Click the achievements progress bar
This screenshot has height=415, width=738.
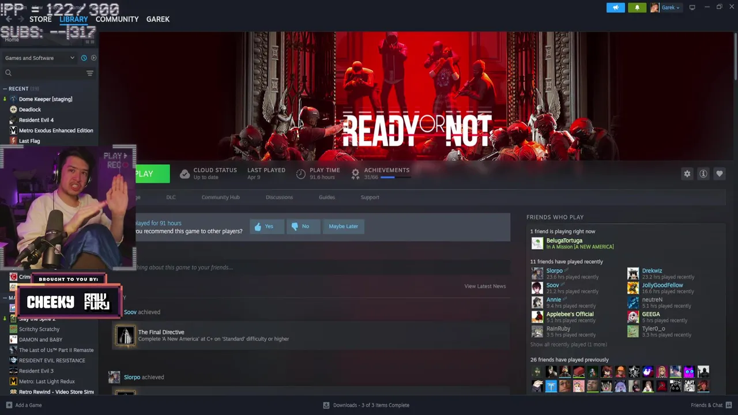tap(396, 178)
